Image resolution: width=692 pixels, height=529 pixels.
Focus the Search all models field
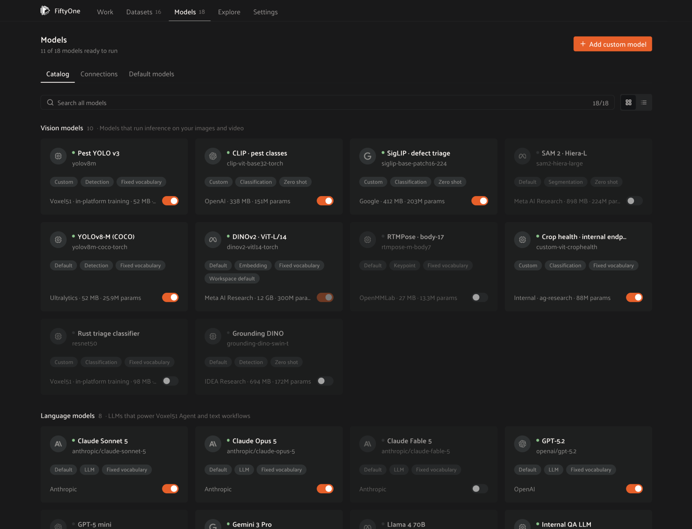(328, 103)
